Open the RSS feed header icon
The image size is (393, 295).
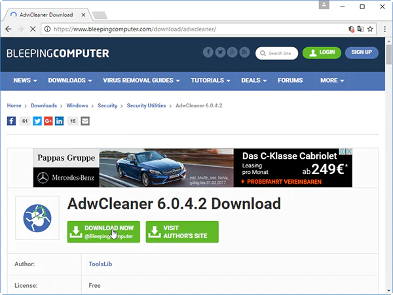[244, 52]
